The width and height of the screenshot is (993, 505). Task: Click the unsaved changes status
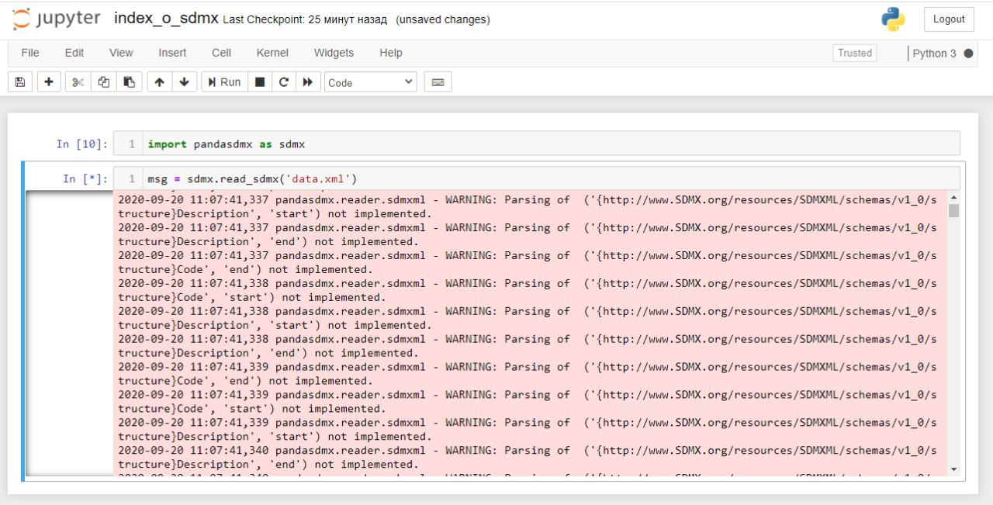pyautogui.click(x=443, y=19)
